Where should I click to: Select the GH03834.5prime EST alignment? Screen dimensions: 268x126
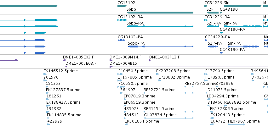(169, 118)
